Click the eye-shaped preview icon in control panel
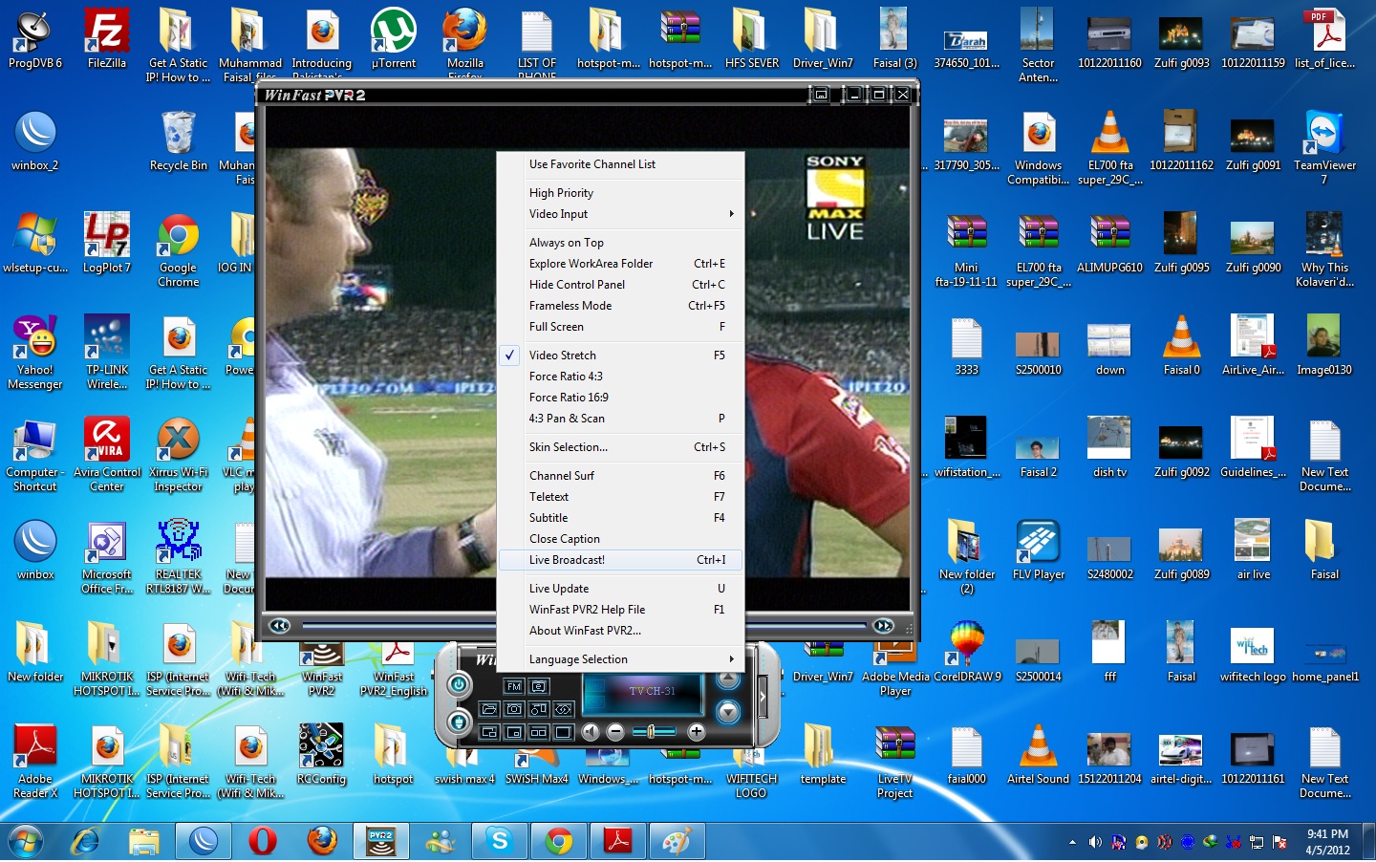 pyautogui.click(x=564, y=709)
